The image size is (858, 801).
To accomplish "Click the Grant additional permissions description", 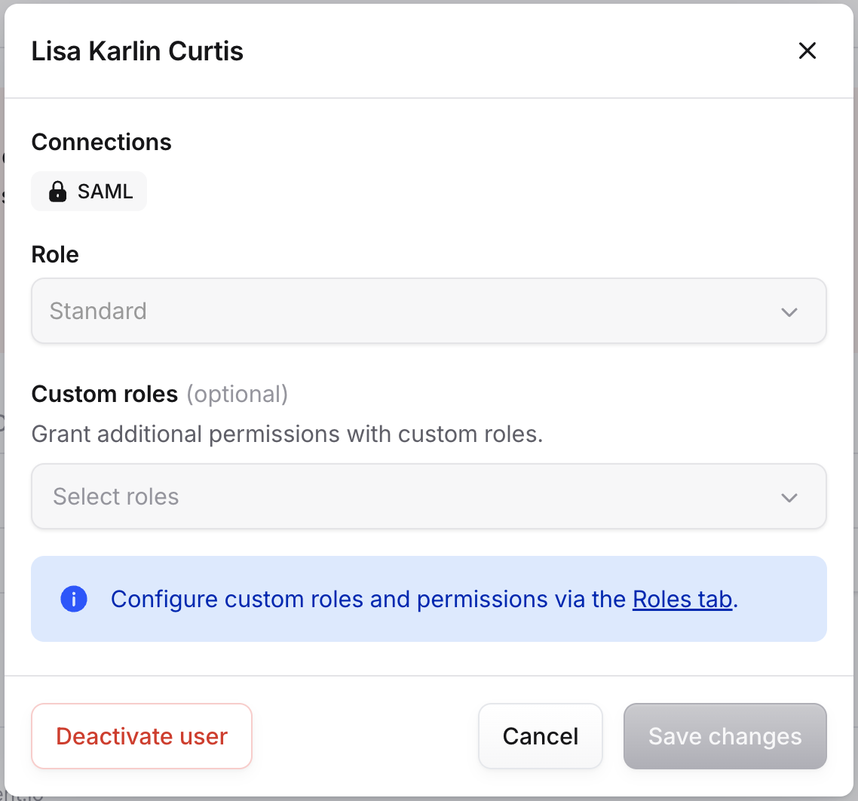I will 287,434.
